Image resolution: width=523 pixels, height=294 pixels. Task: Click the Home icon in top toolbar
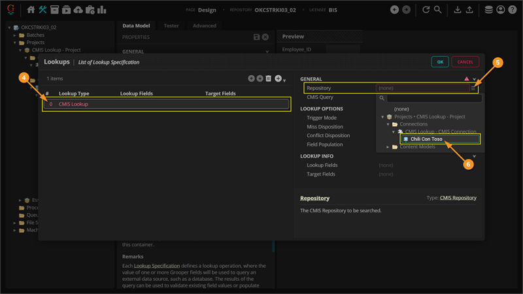31,10
